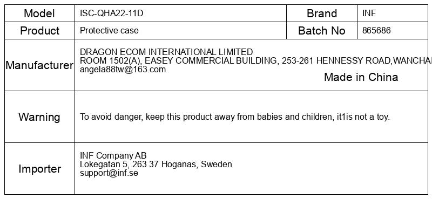Click the ROOM 1502(A) address line
The height and width of the screenshot is (205, 432).
pyautogui.click(x=255, y=60)
